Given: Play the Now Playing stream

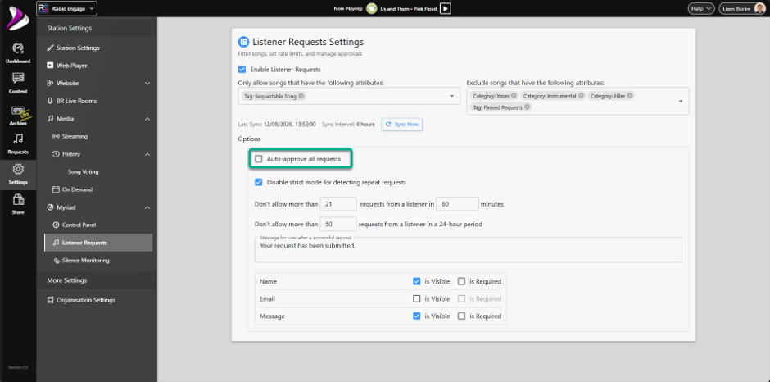Looking at the screenshot, I should click(445, 8).
